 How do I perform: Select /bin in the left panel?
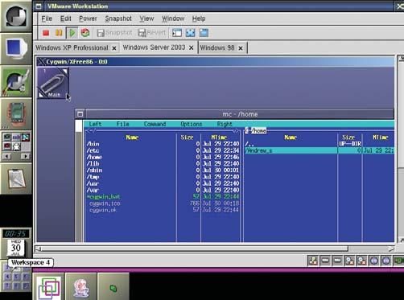163,144
